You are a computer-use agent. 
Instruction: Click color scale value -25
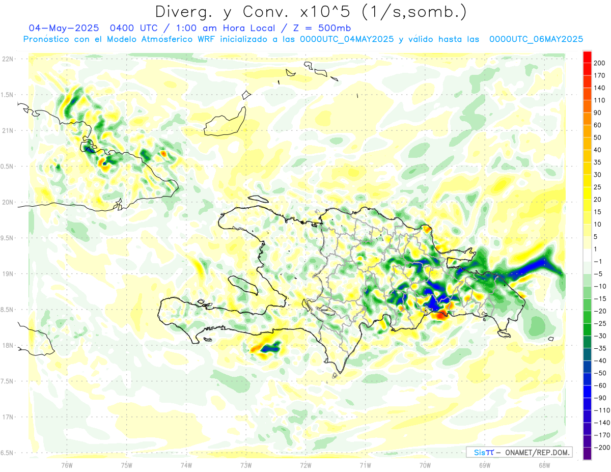(x=599, y=324)
